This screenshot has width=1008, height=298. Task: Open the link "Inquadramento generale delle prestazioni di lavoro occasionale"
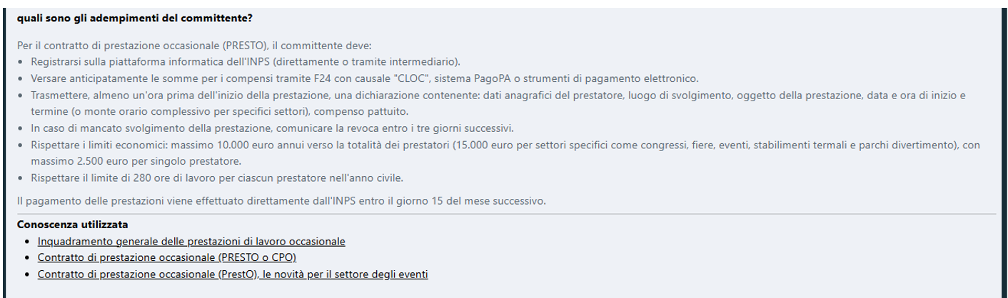pyautogui.click(x=191, y=242)
